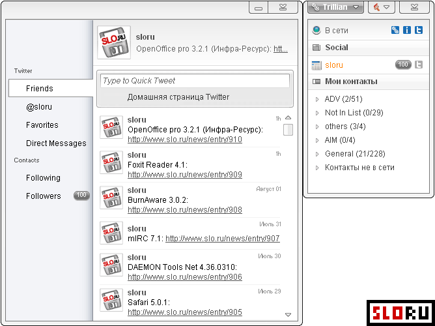Click the tweet list scroll up arrow

click(288, 118)
